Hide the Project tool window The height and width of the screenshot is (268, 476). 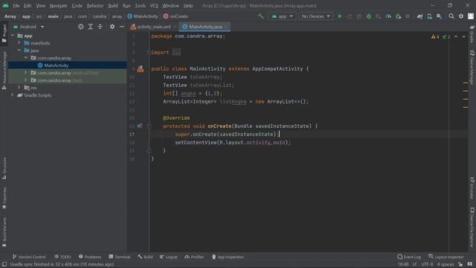(122, 27)
